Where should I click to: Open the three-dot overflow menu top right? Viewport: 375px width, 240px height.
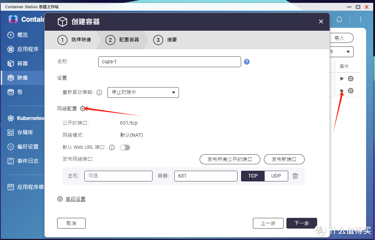coord(360,19)
